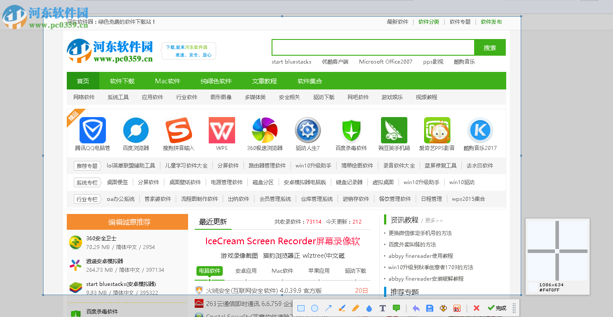Select the text annotation tool
Image resolution: width=613 pixels, height=317 pixels.
(x=383, y=308)
